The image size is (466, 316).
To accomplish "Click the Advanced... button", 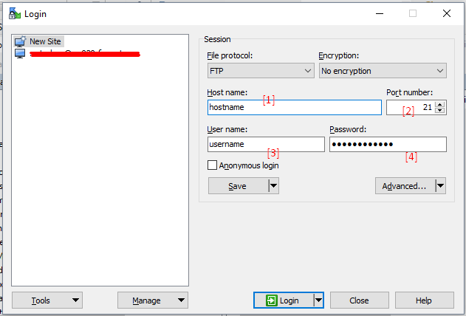I will click(405, 186).
